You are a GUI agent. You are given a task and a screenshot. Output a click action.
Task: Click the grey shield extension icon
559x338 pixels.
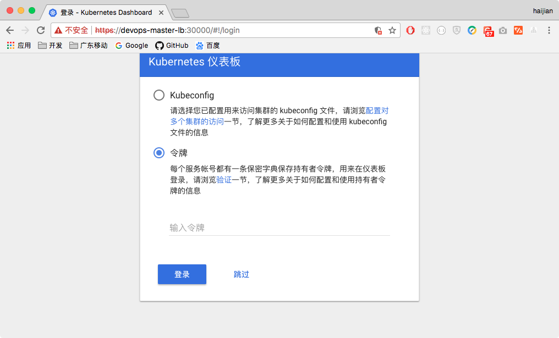457,30
